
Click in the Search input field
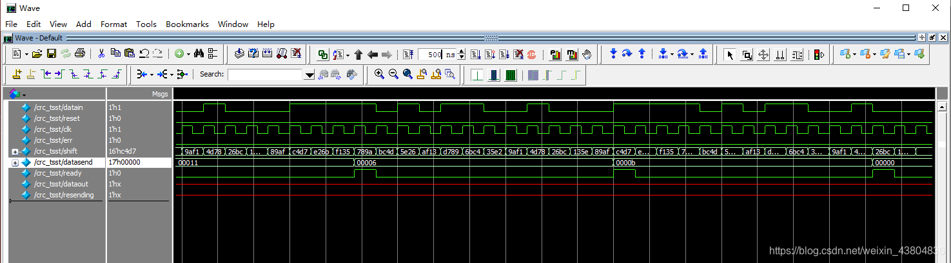pos(265,75)
